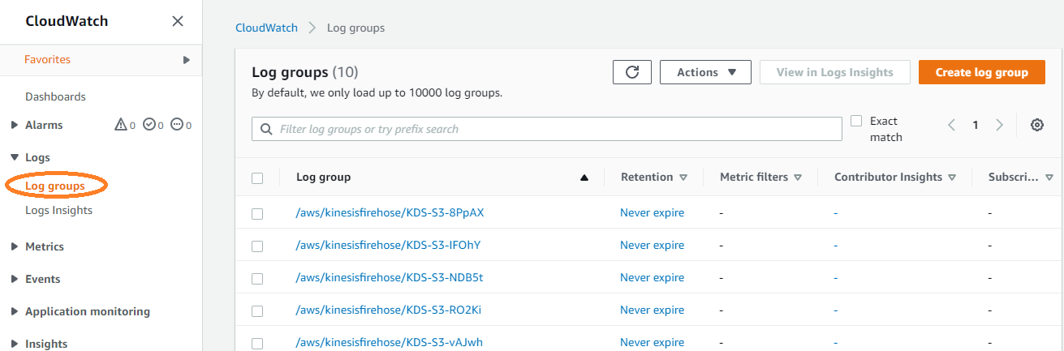Screen dimensions: 1064x351
Task: Click the OK alarms checkmark icon
Action: 149,125
